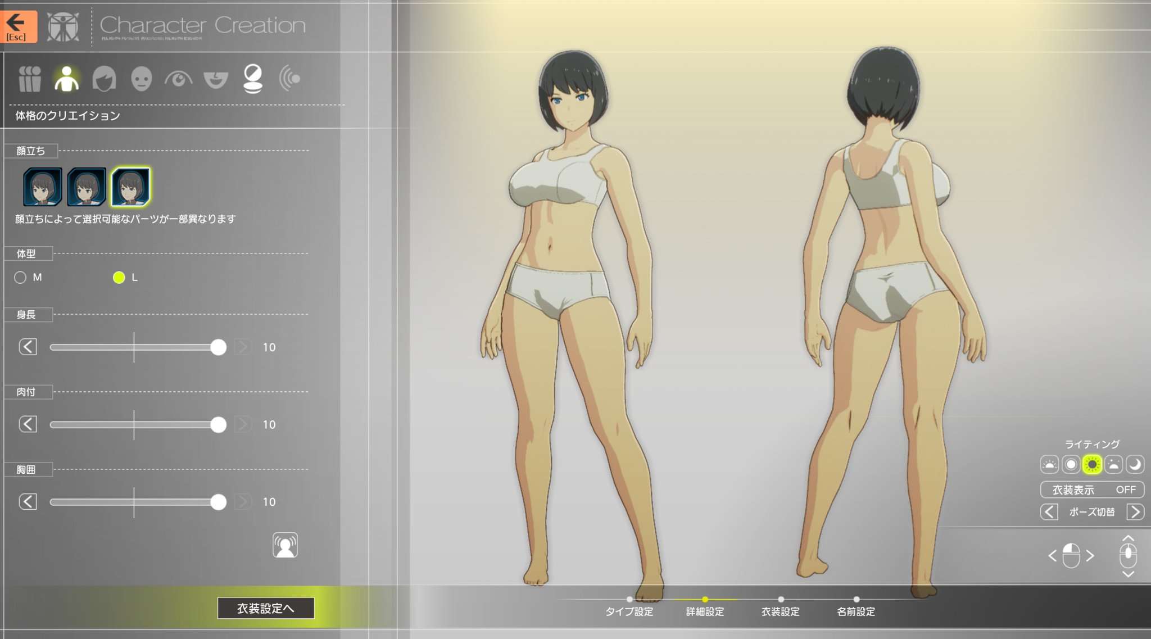Click the Esc back arrow button
This screenshot has width=1151, height=639.
tap(18, 26)
